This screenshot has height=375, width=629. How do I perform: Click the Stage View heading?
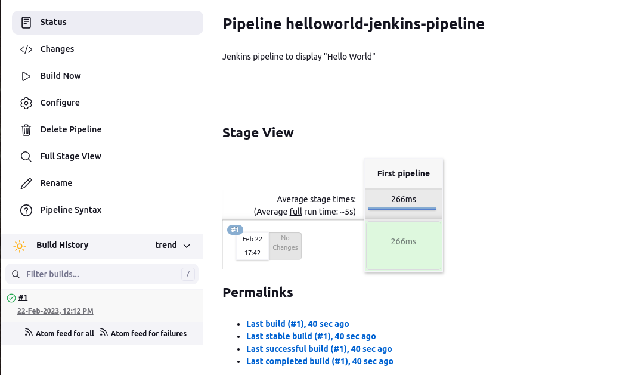pyautogui.click(x=258, y=133)
